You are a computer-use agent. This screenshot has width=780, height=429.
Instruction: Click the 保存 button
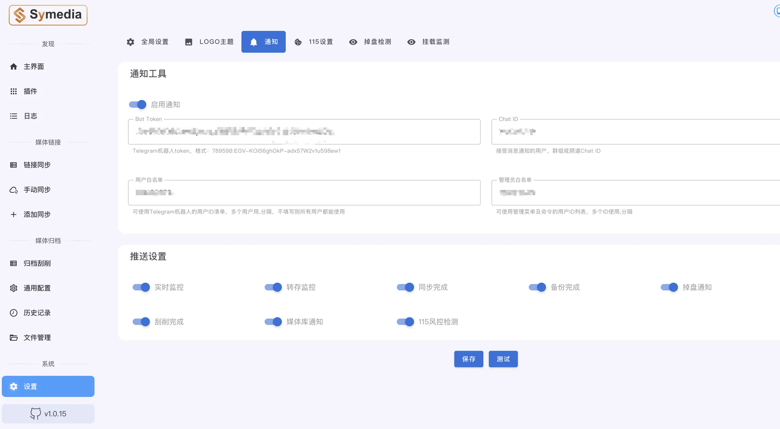pyautogui.click(x=468, y=359)
